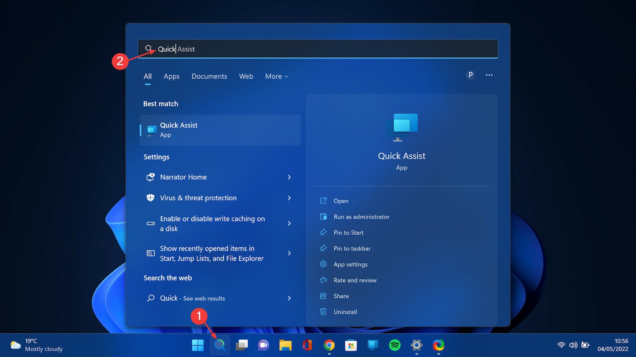
Task: Expand Narrator Home result chevron
Action: 289,177
